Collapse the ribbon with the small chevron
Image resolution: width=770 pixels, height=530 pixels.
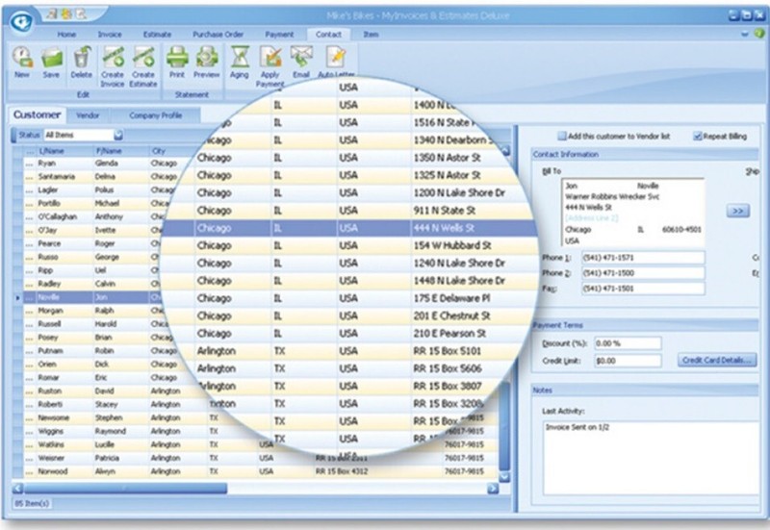click(745, 34)
